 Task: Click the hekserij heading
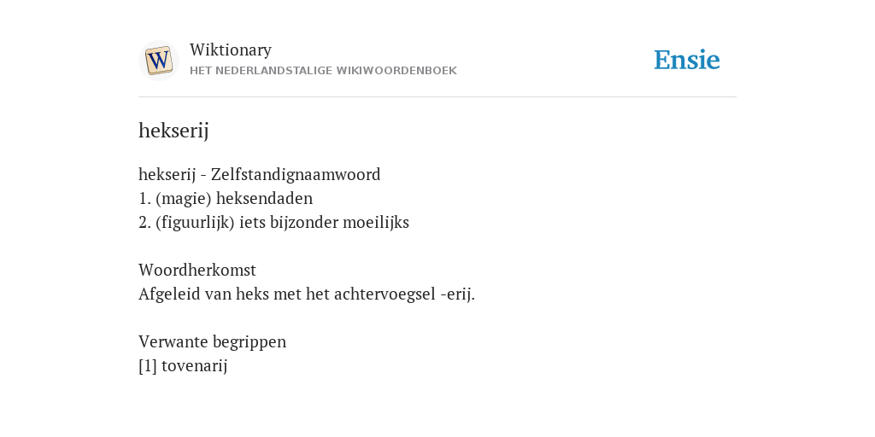click(x=173, y=131)
